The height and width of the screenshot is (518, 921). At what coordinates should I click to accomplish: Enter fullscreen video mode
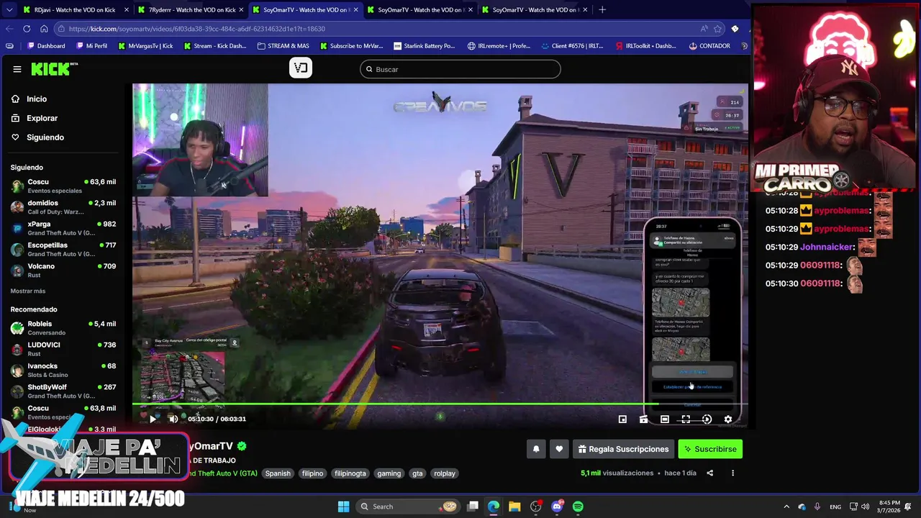[686, 419]
